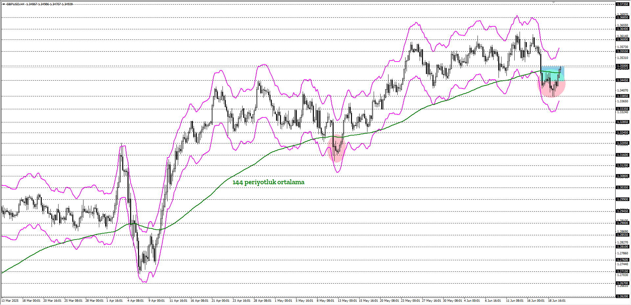Viewport: 631px width, 305px height.
Task: Click the 1.30350 price level label
Action: point(622,188)
